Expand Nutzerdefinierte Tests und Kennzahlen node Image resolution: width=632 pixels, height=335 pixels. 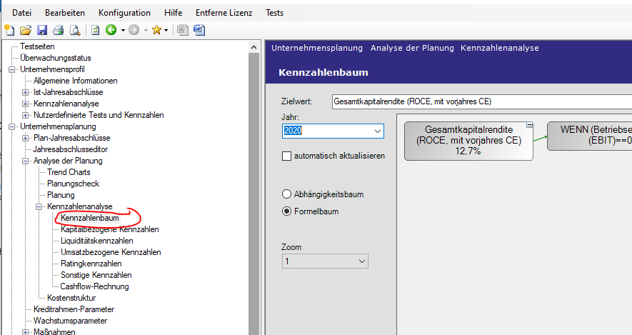25,115
